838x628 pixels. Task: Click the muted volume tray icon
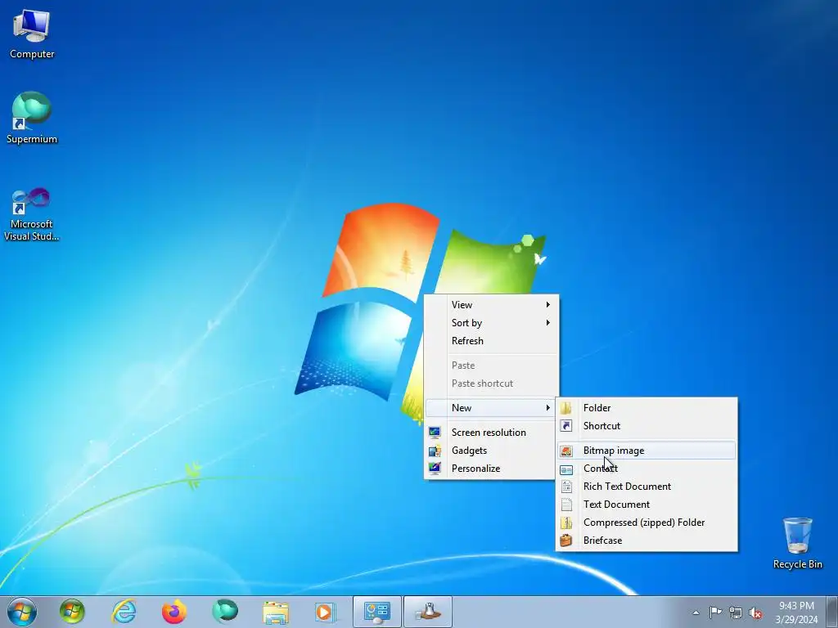(x=755, y=612)
